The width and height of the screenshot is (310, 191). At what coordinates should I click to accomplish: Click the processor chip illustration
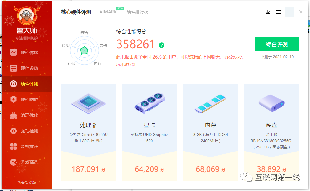(88, 103)
